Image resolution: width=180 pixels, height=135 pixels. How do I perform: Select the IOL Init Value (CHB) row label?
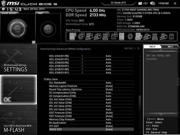tap(60, 103)
